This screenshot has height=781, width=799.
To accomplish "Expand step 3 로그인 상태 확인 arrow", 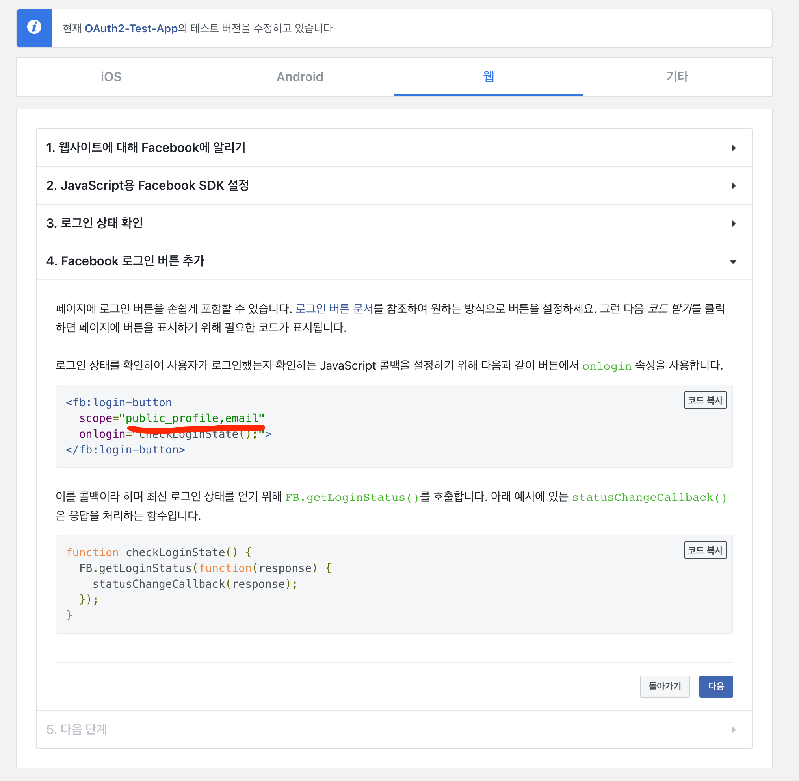I will click(x=733, y=224).
